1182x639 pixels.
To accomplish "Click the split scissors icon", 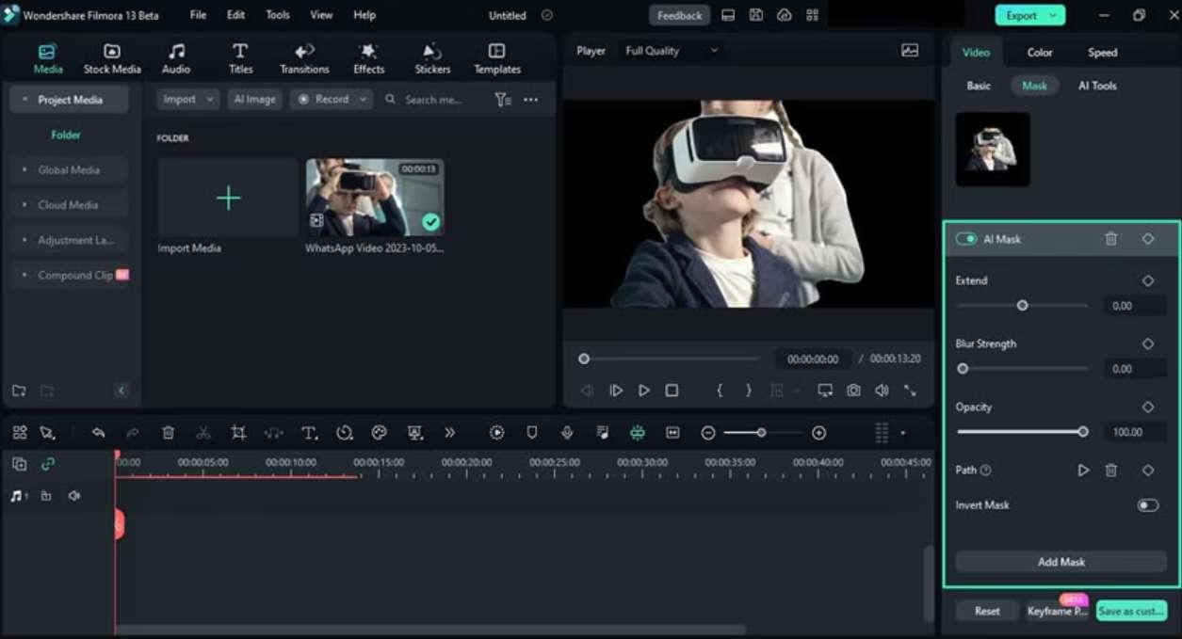I will [x=203, y=433].
